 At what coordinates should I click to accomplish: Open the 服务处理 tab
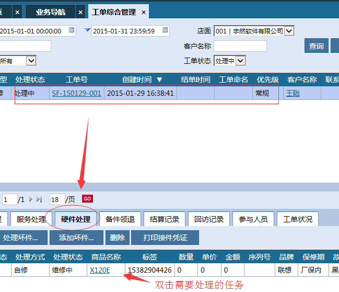point(31,219)
